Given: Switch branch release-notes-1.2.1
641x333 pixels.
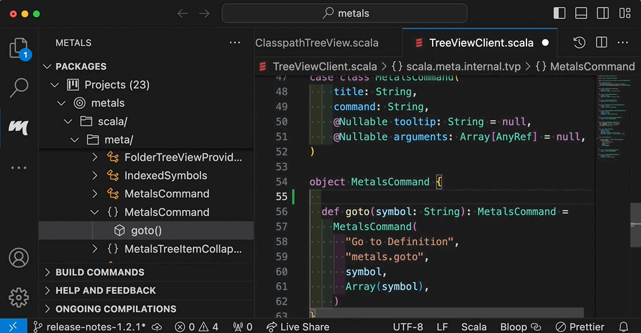Looking at the screenshot, I should (90, 327).
